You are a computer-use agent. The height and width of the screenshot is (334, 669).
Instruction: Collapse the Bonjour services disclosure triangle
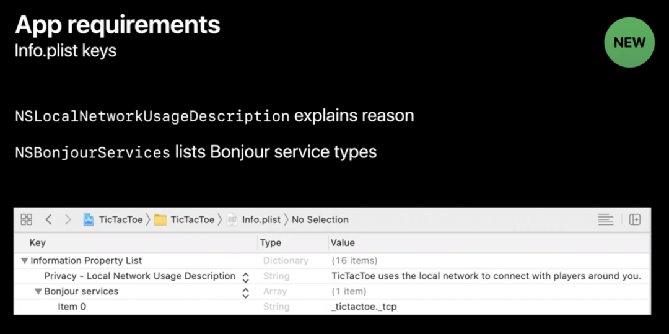pyautogui.click(x=38, y=291)
